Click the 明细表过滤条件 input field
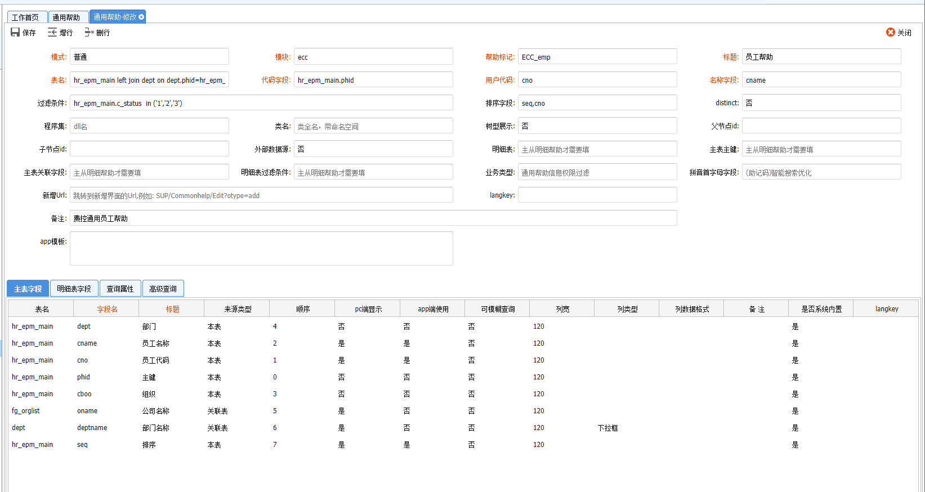The height and width of the screenshot is (492, 925). pos(373,172)
